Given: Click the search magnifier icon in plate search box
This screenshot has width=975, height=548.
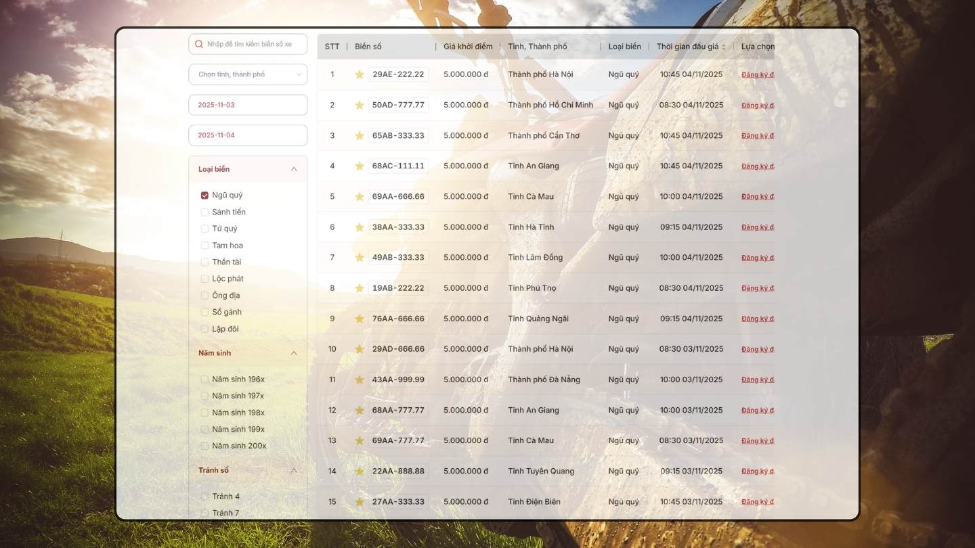Looking at the screenshot, I should (199, 44).
